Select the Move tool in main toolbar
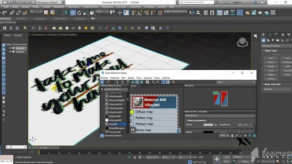This screenshot has height=164, width=292. pos(73,13)
